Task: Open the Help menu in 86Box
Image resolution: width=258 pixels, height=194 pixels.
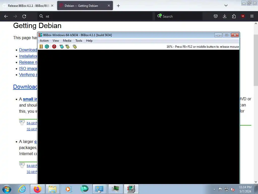Action: pyautogui.click(x=89, y=41)
